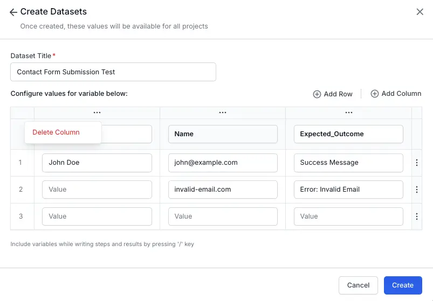Click the invalid-email.com cell

click(223, 190)
